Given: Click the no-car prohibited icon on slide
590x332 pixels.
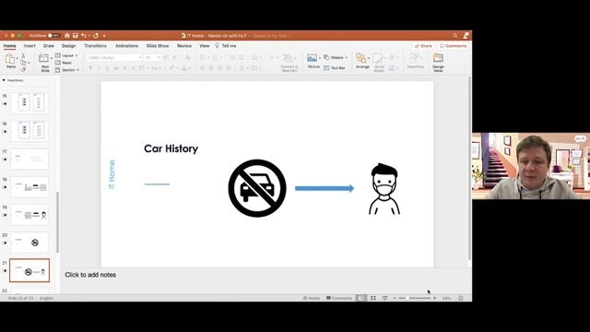Looking at the screenshot, I should click(x=257, y=188).
